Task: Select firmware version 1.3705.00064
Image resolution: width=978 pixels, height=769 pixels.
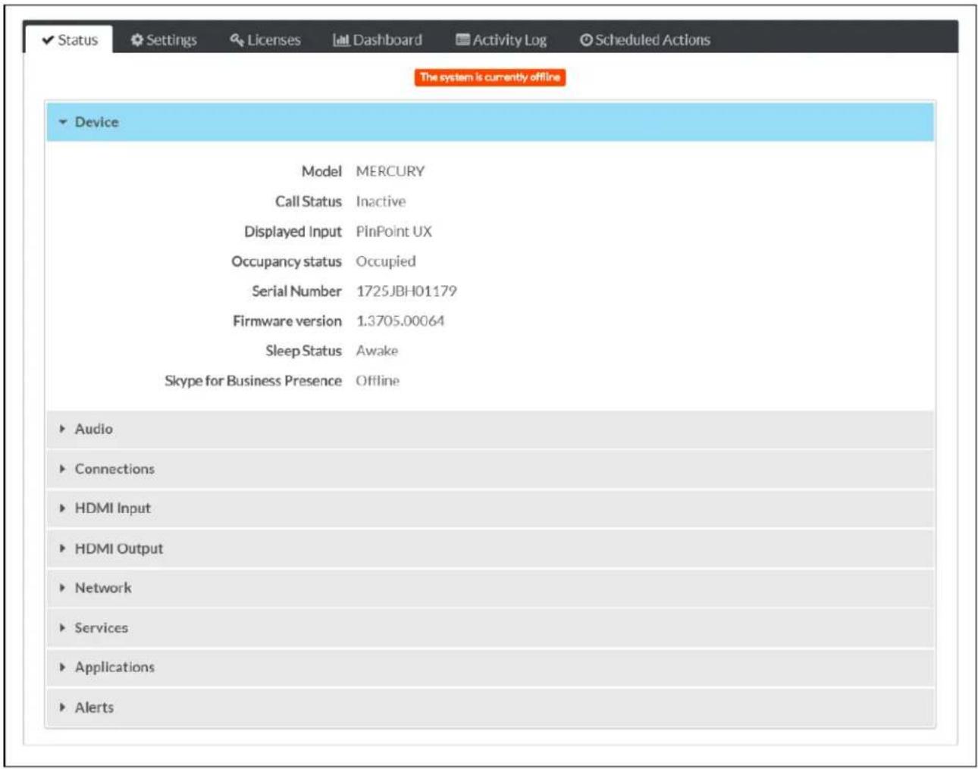Action: [x=400, y=321]
